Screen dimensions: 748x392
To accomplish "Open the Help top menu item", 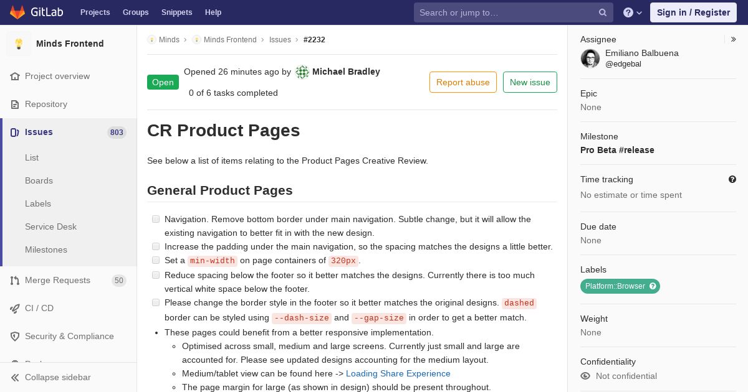I will (x=213, y=12).
